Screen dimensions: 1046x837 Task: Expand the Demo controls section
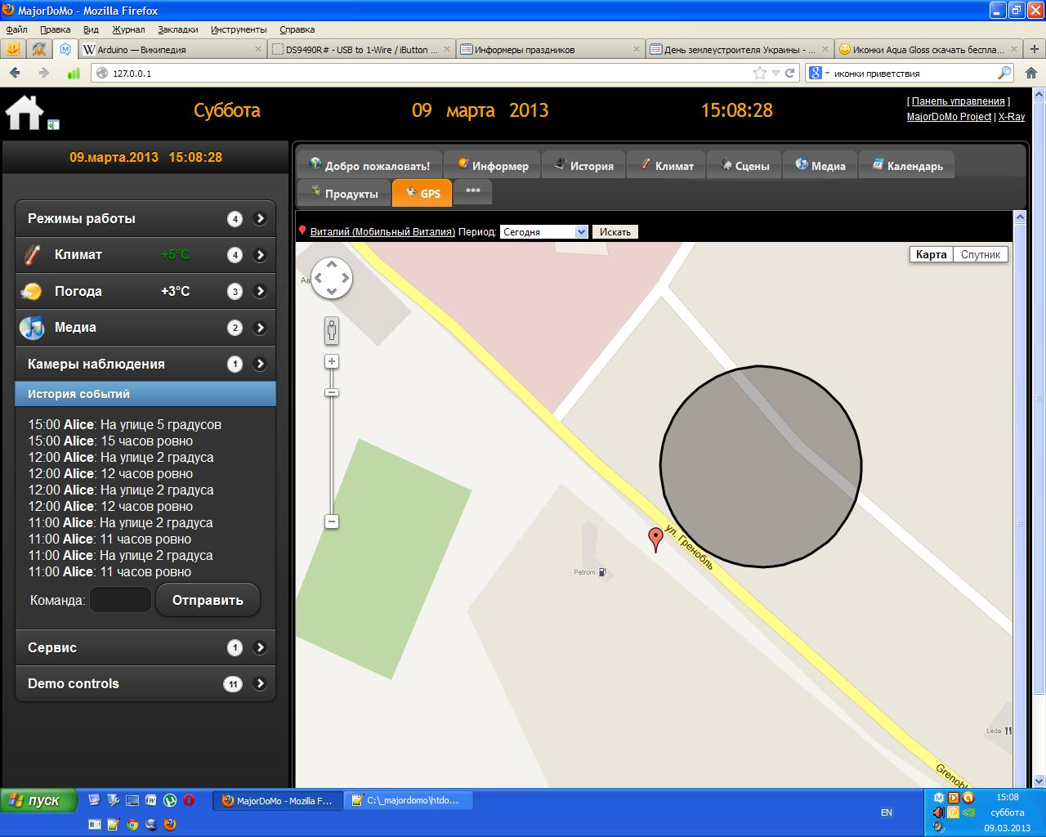[145, 683]
